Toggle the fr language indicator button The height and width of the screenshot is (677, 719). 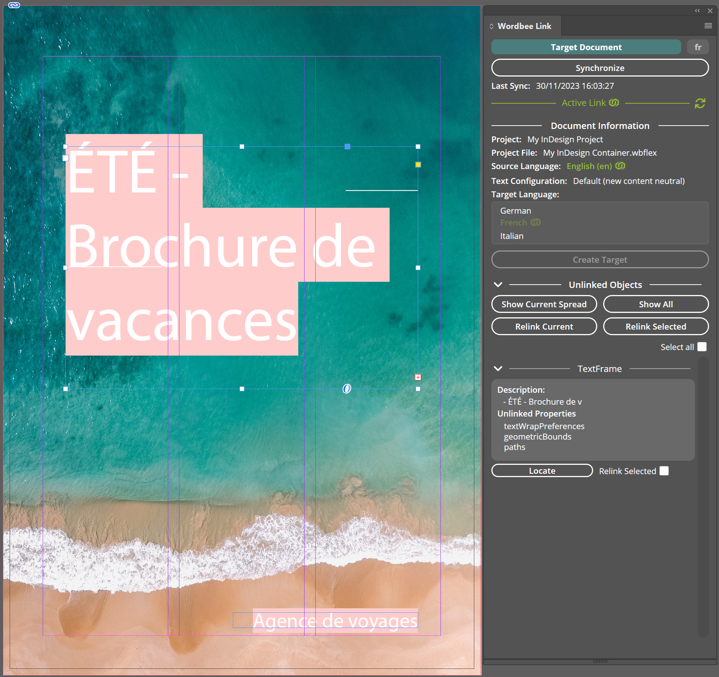coord(697,47)
